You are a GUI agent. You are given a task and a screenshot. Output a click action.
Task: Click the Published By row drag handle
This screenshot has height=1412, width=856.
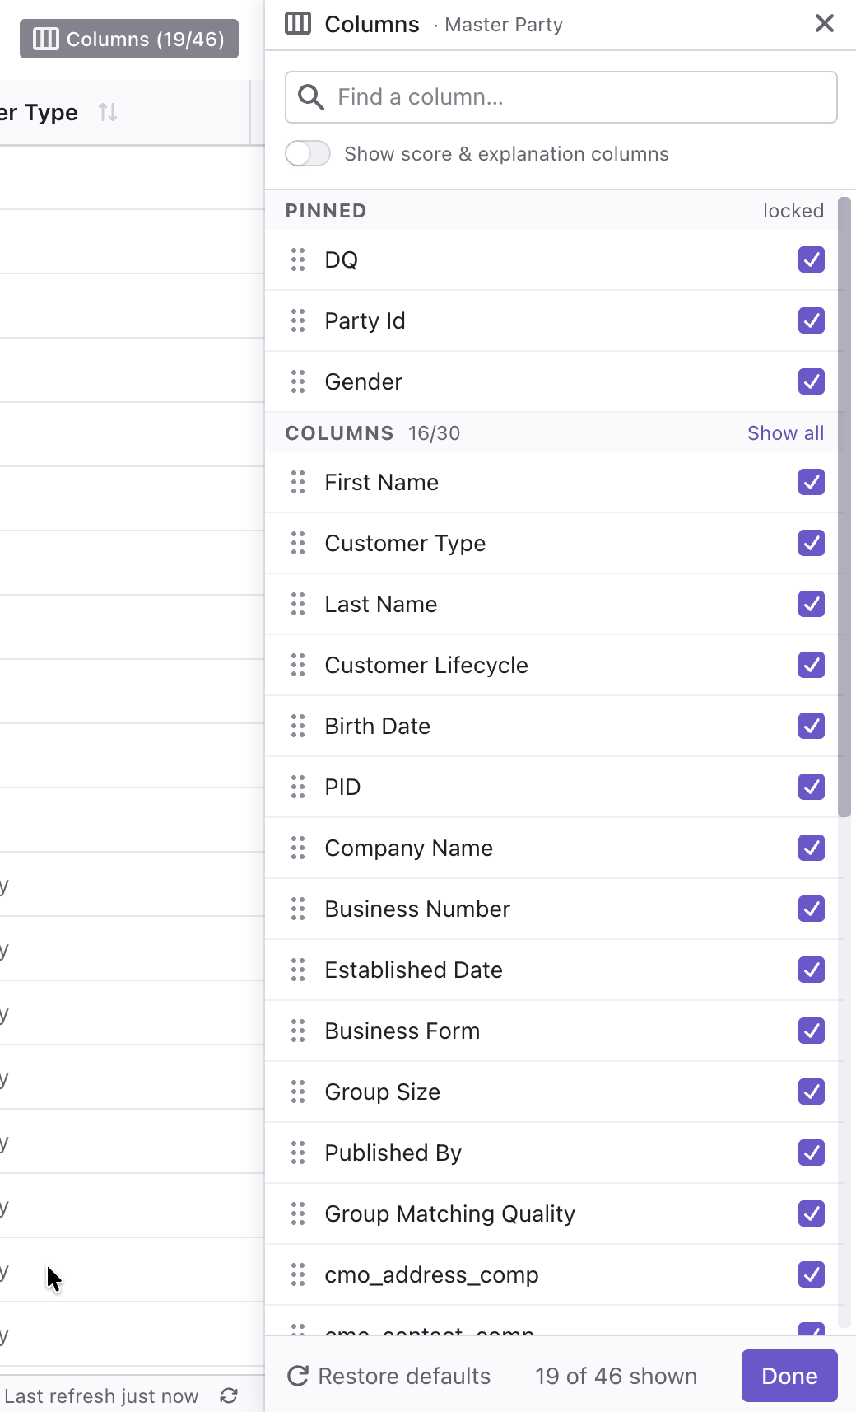click(298, 1153)
